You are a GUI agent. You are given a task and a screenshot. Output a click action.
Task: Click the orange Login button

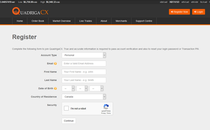click(199, 12)
